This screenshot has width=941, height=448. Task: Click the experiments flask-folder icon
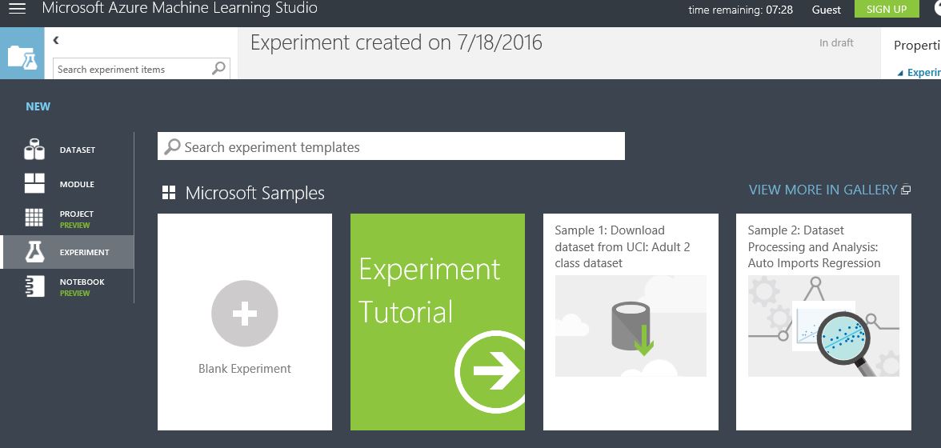pos(22,55)
